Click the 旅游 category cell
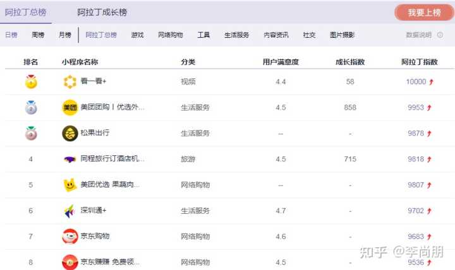The image size is (455, 270). tap(188, 159)
